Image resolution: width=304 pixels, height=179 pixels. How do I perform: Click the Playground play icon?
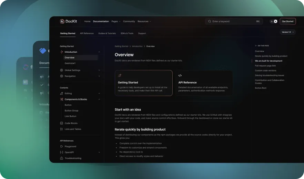[x=62, y=146]
